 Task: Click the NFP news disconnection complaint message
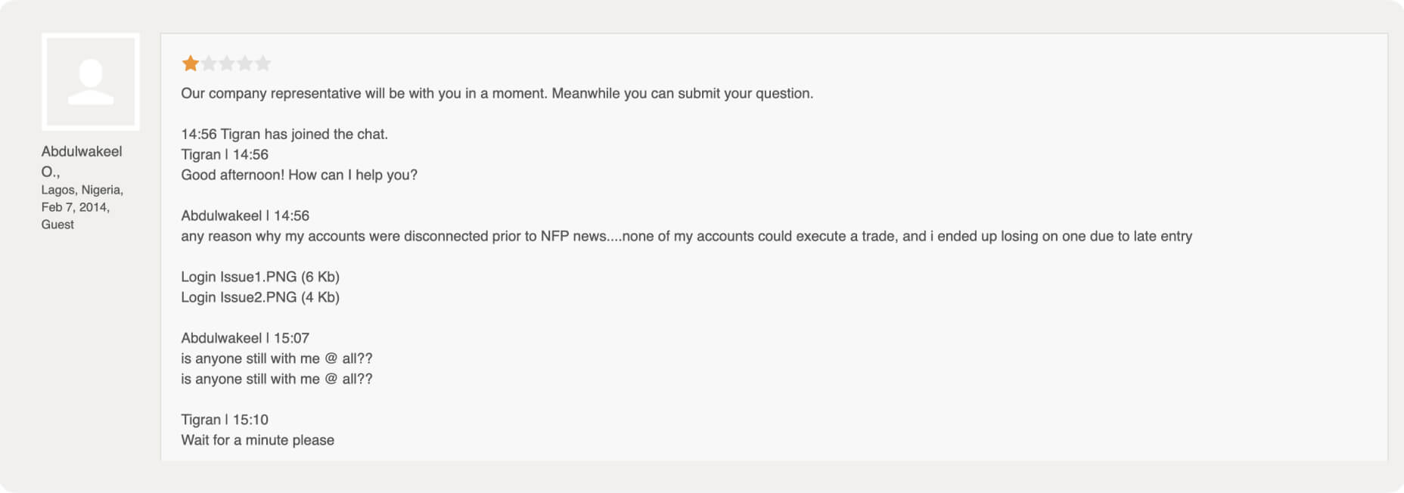click(x=687, y=236)
